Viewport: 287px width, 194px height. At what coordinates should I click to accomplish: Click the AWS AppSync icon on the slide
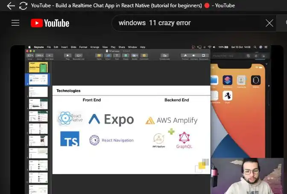(x=159, y=140)
